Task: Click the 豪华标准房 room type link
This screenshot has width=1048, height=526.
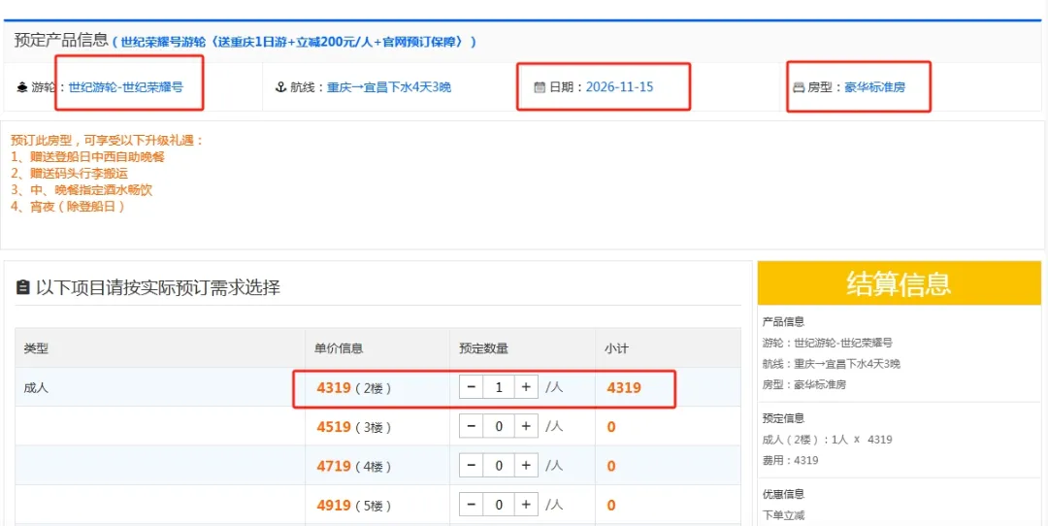Action: (875, 87)
